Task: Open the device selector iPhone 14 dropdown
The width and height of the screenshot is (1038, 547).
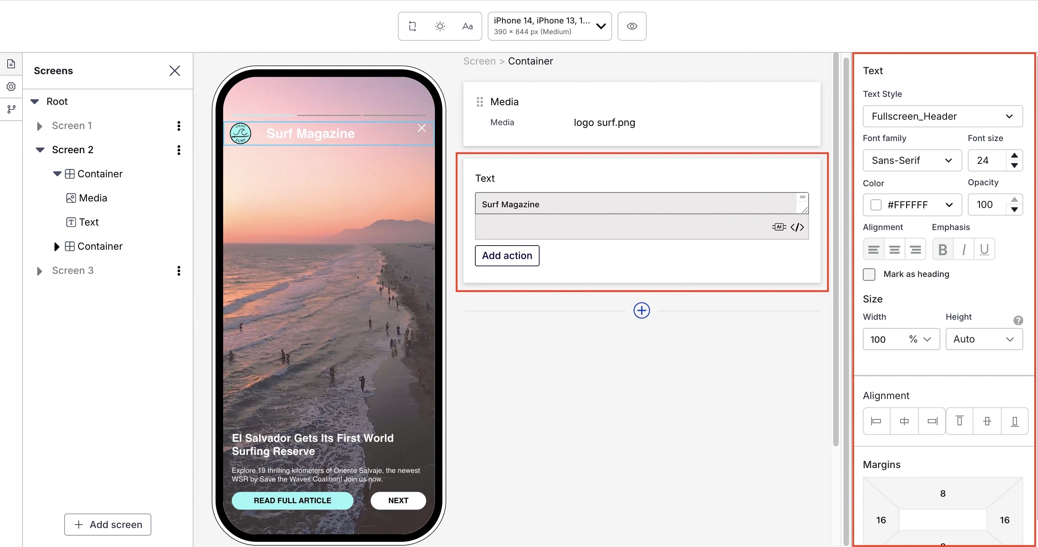Action: click(549, 26)
